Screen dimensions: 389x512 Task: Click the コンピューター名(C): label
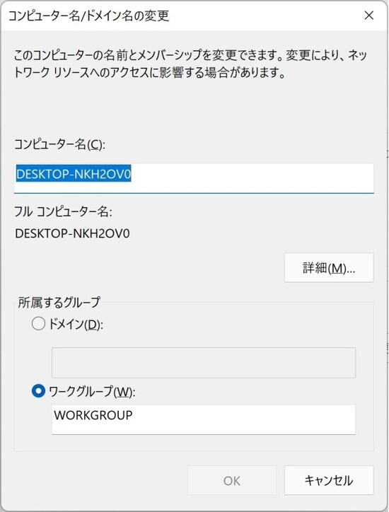coord(60,144)
